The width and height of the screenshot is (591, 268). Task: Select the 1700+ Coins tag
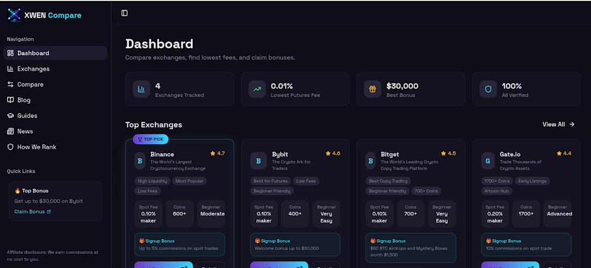(497, 181)
